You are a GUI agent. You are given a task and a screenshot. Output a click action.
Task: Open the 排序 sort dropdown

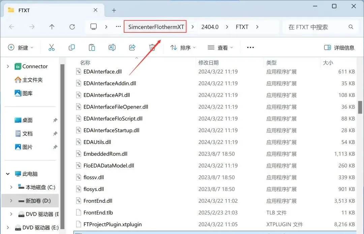tap(183, 48)
